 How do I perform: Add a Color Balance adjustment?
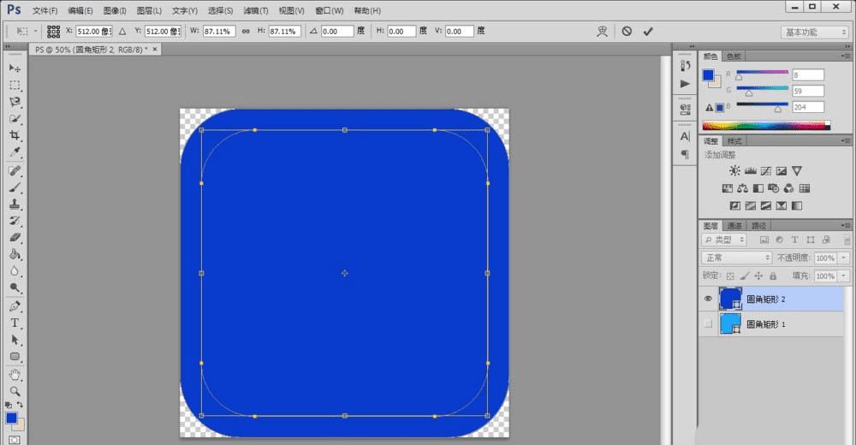pos(742,188)
